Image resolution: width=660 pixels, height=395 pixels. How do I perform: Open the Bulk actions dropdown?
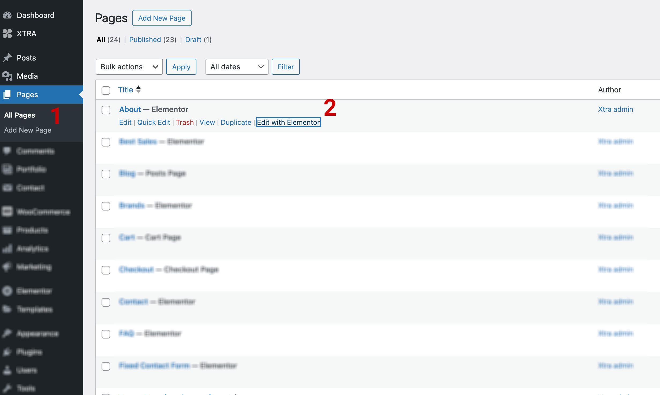tap(129, 67)
